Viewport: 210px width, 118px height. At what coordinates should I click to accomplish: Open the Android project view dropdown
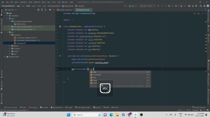click(x=11, y=10)
